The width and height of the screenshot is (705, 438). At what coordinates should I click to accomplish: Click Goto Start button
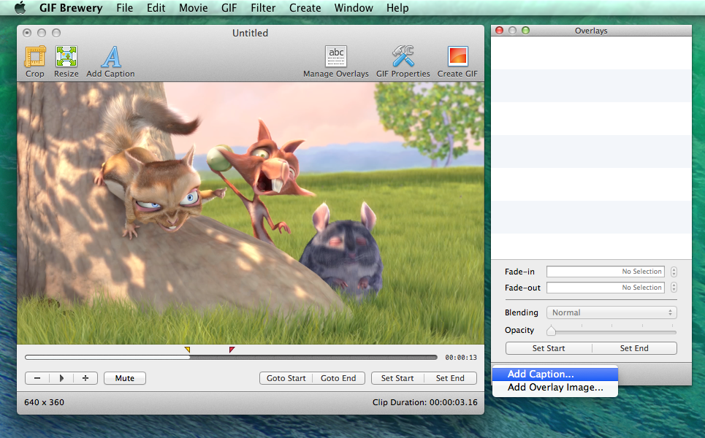286,378
